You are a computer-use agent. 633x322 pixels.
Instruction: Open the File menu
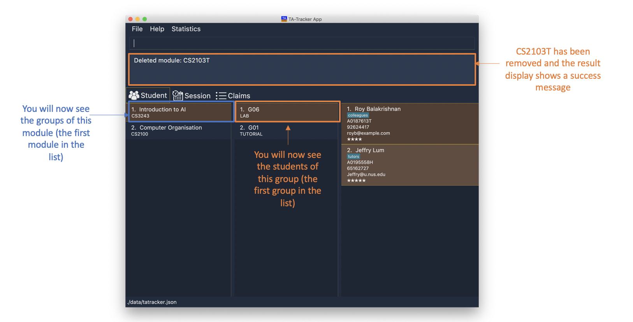click(x=137, y=29)
